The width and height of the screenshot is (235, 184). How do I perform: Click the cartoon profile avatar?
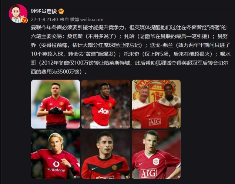click(x=18, y=14)
